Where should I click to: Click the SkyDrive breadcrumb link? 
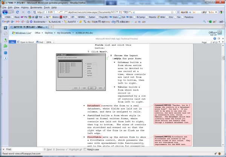point(49,33)
